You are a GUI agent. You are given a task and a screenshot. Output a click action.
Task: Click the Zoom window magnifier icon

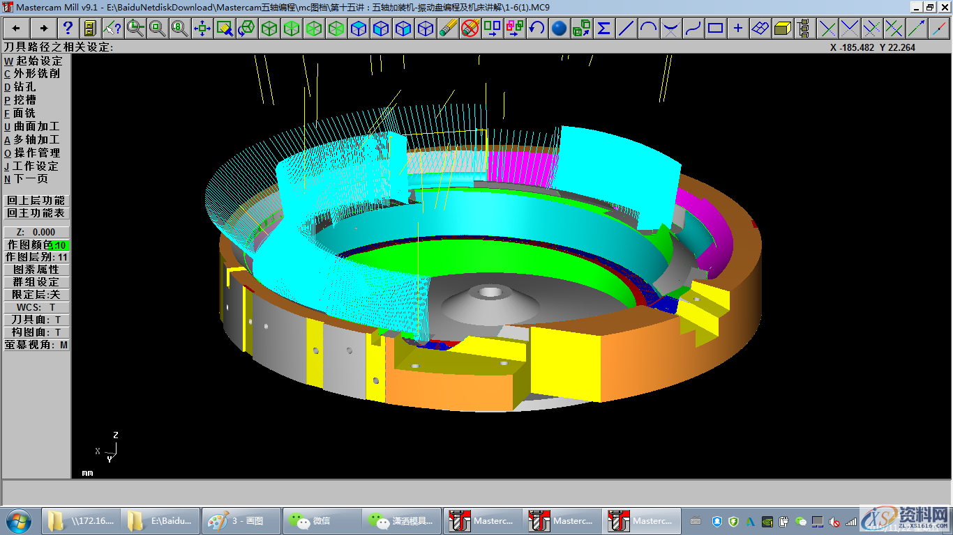click(x=135, y=29)
